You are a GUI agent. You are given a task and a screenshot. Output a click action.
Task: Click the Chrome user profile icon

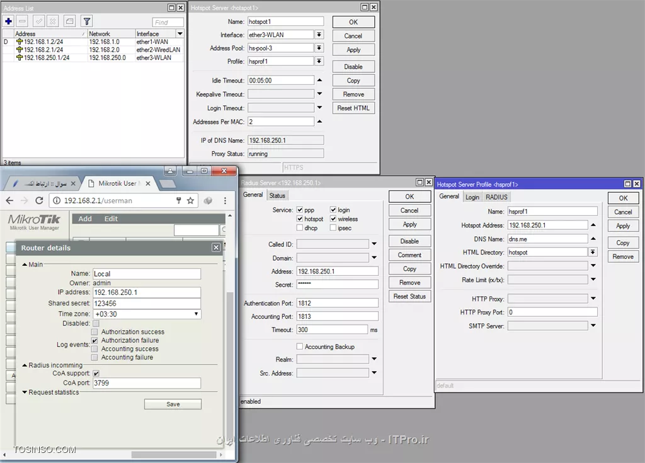pyautogui.click(x=170, y=170)
